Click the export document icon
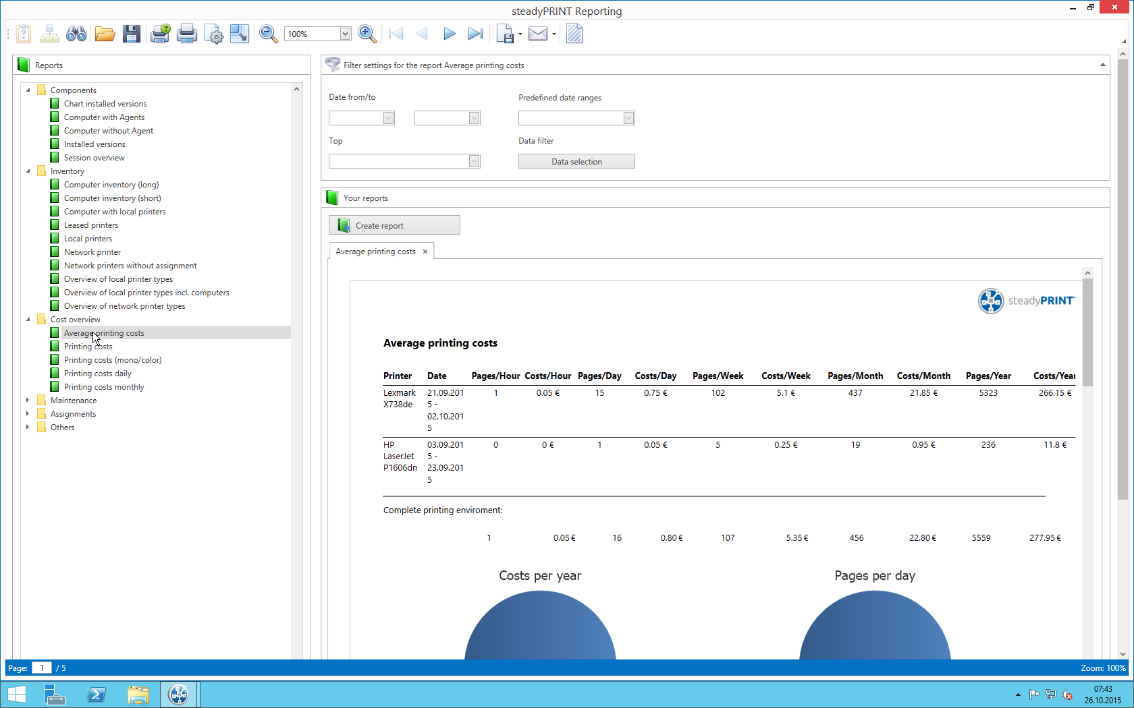The image size is (1134, 708). click(505, 34)
